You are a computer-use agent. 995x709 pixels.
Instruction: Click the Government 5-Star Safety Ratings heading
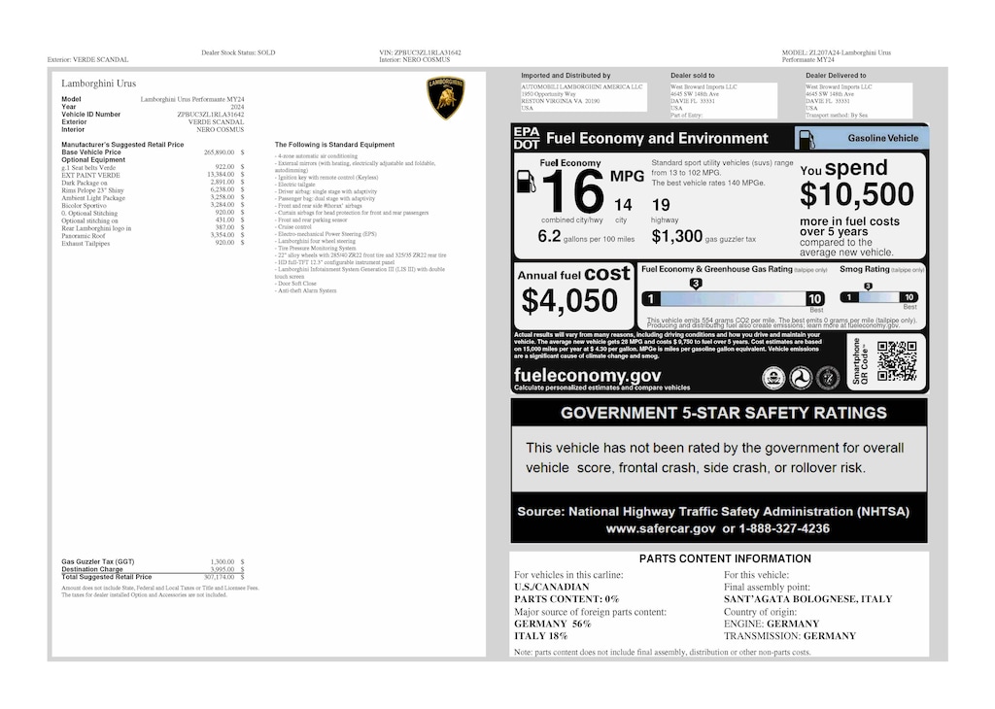point(723,413)
